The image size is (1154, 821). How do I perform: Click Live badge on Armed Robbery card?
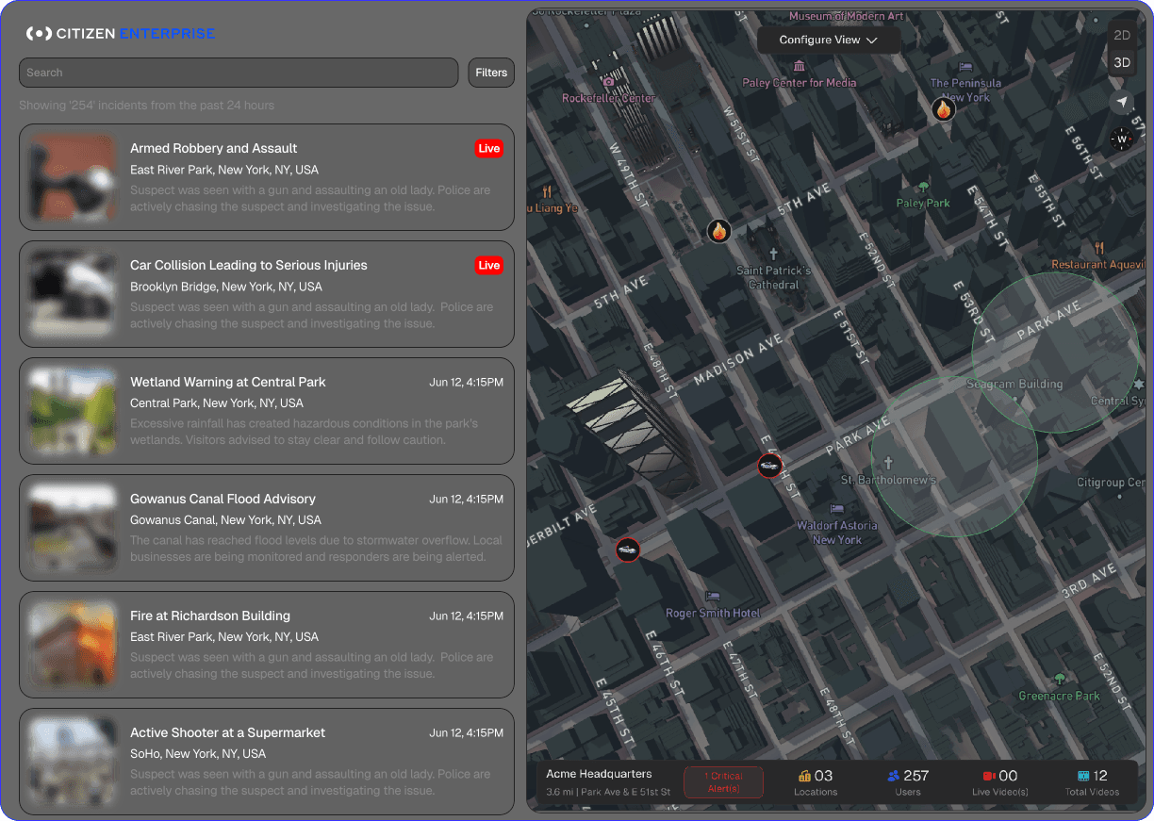(x=488, y=148)
